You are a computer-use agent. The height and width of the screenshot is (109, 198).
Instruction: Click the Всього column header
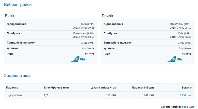(x=186, y=88)
